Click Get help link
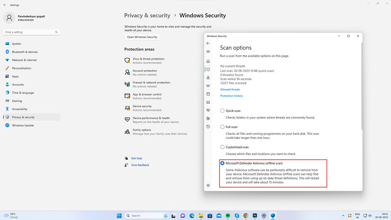This screenshot has width=391, height=220. pos(137,158)
